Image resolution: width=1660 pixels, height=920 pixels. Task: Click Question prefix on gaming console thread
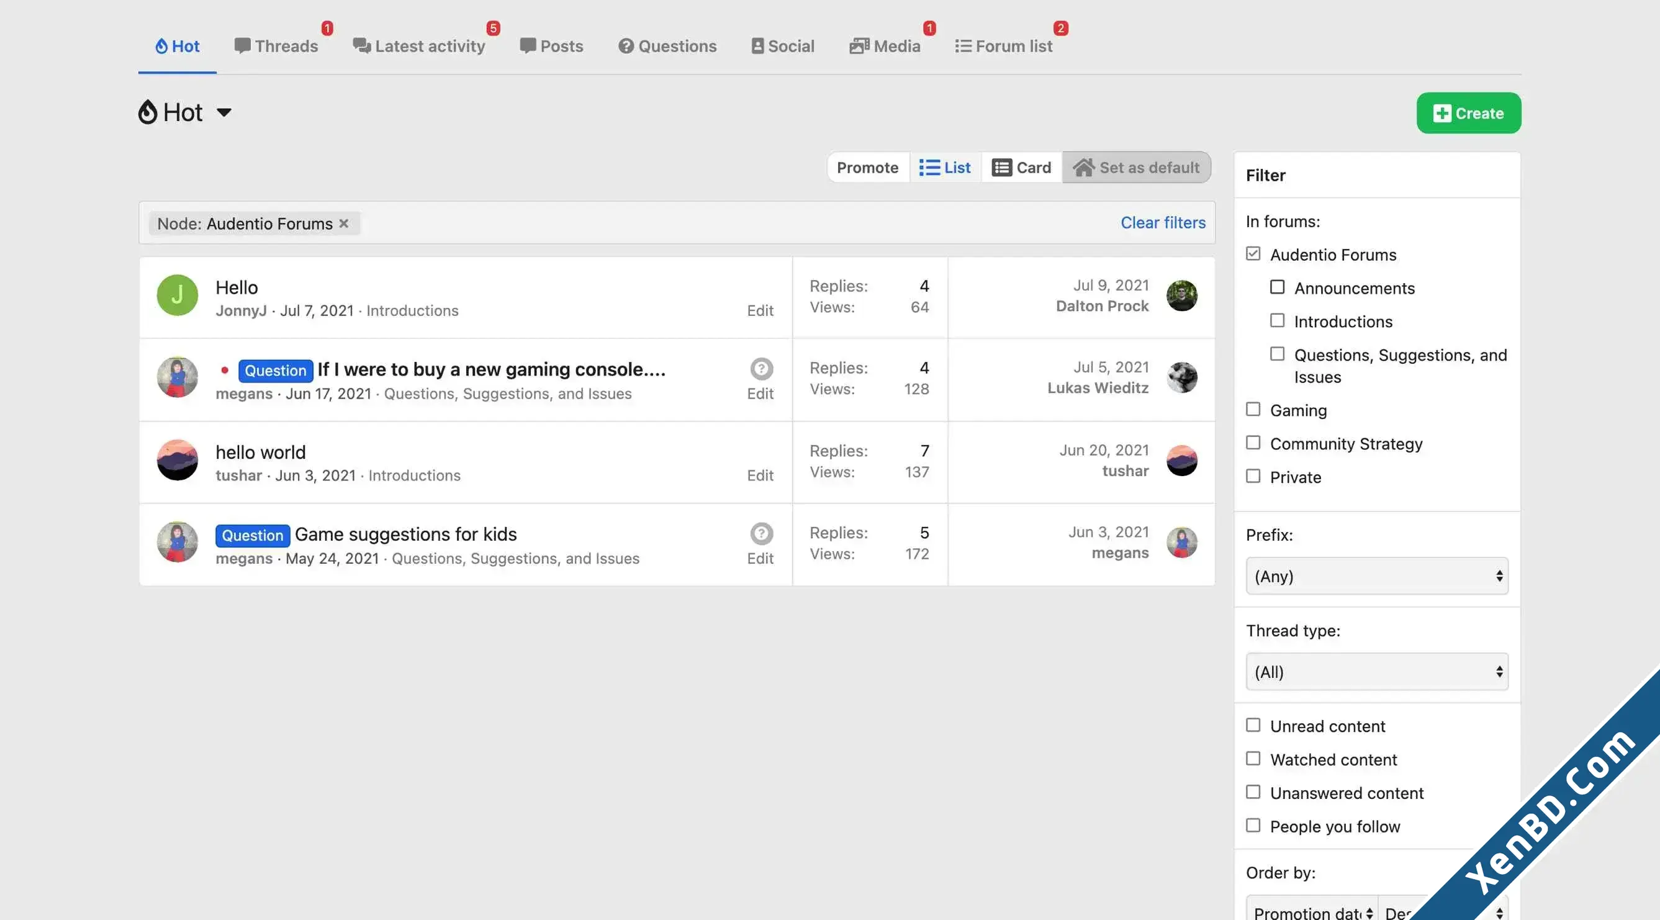275,371
